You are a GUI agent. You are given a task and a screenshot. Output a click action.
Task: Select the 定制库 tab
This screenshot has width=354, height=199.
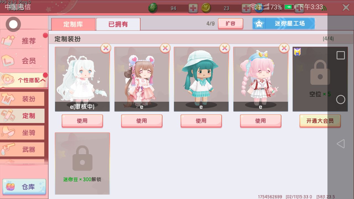(73, 24)
